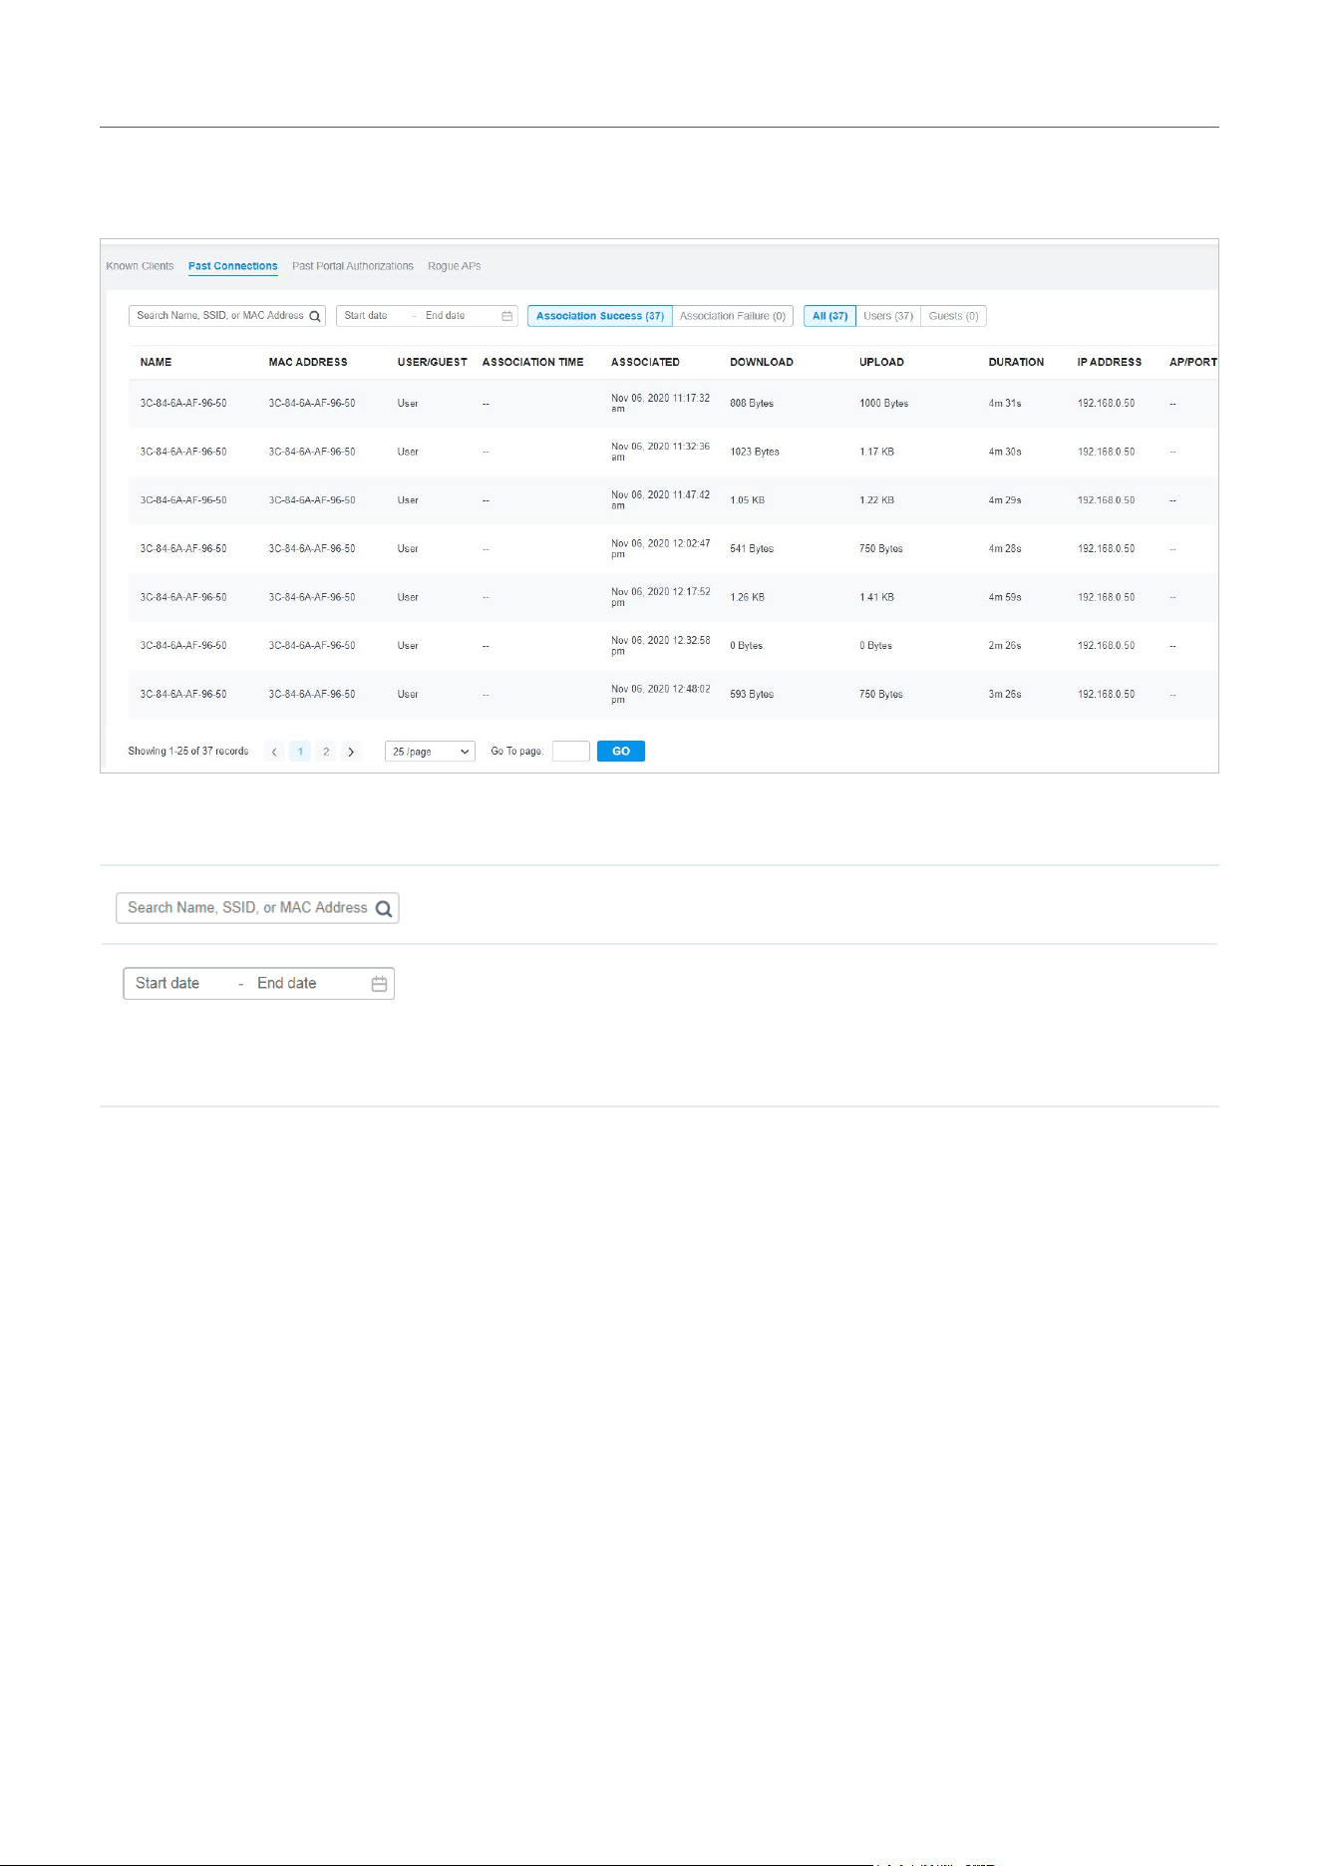Go to the next page arrow
Screen dimensions: 1320x1866
[351, 752]
